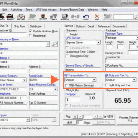Click the Repeat toolbar icon
138x138 pixels.
[x=75, y=17]
